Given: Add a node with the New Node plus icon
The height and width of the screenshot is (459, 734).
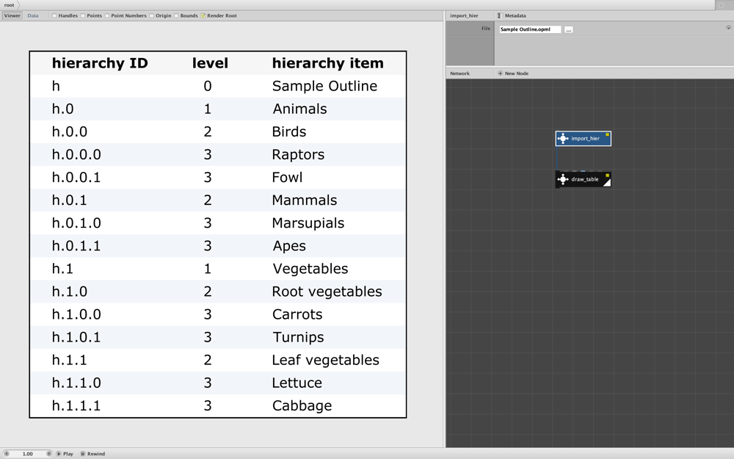Looking at the screenshot, I should [500, 73].
